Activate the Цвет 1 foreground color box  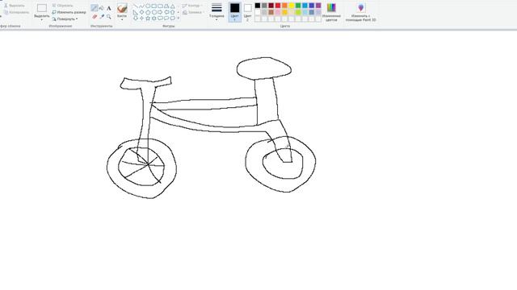point(235,12)
